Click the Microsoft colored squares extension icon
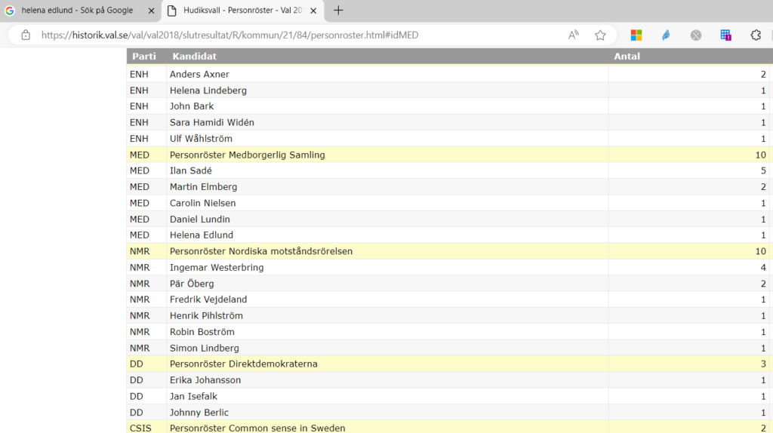The width and height of the screenshot is (773, 433). pyautogui.click(x=636, y=35)
